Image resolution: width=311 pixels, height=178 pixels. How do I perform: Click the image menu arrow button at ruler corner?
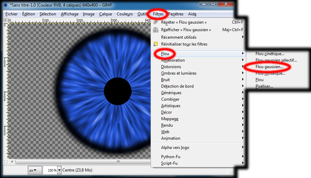click(5, 20)
